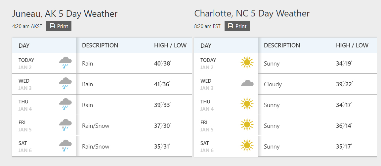The image size is (381, 166).
Task: Click Charlotte's Wednesday cloudy icon
Action: (247, 84)
